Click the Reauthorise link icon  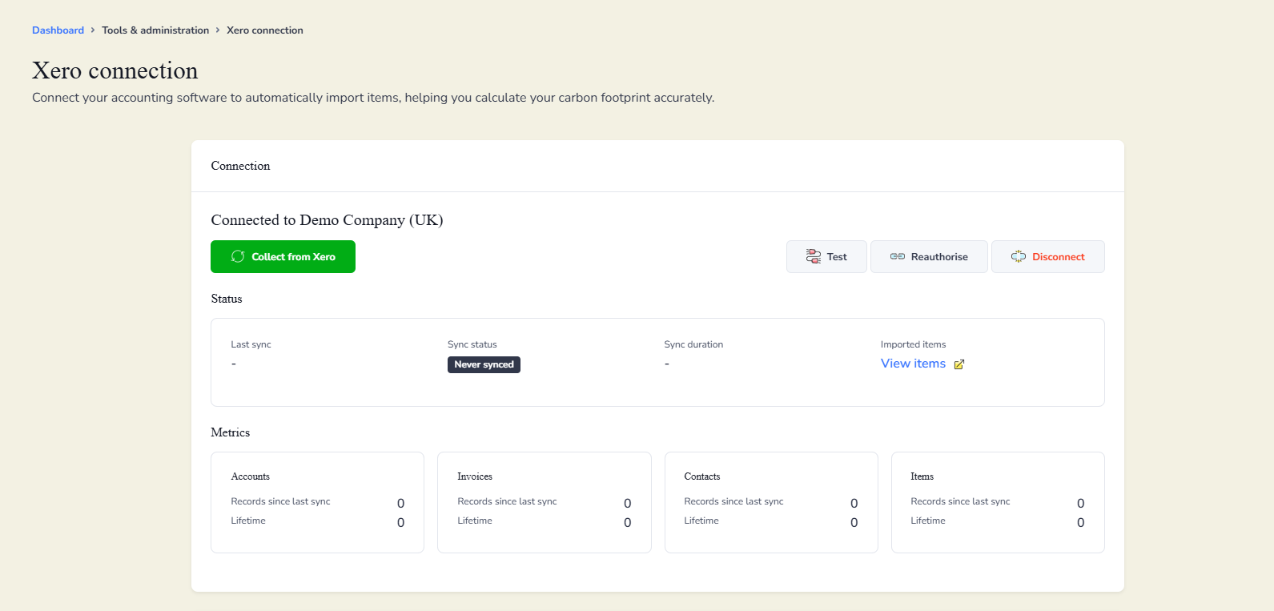898,256
